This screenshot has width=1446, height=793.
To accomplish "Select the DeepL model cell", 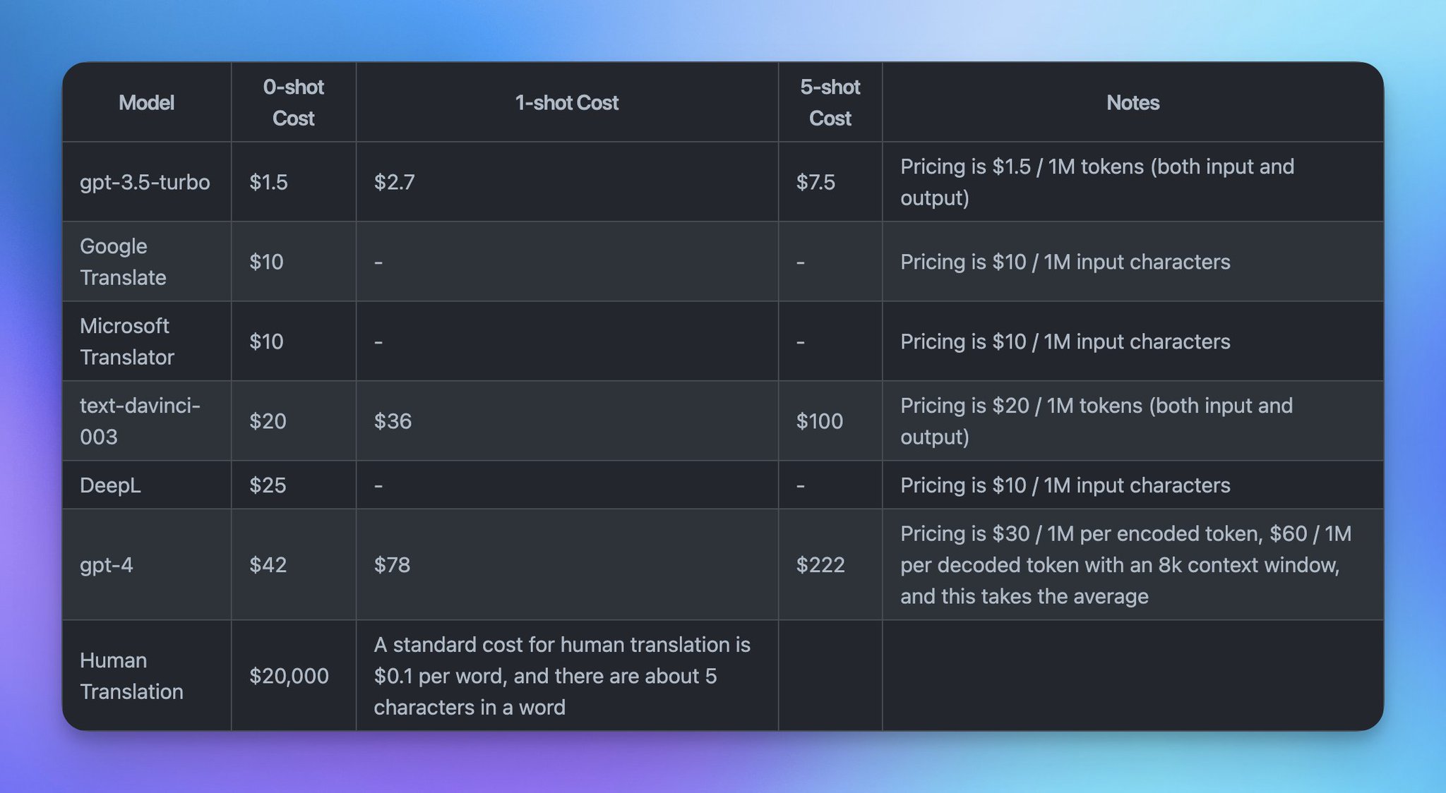I will click(110, 485).
